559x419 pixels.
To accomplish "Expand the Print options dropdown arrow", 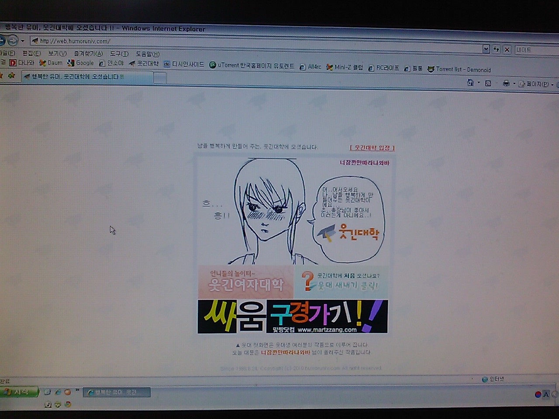I will 514,84.
